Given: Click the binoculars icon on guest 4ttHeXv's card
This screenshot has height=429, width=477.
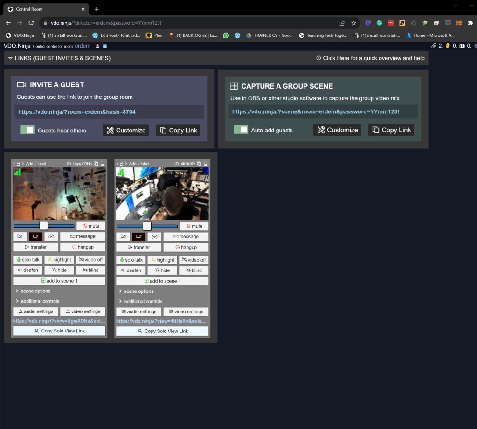Looking at the screenshot, I should coord(154,237).
